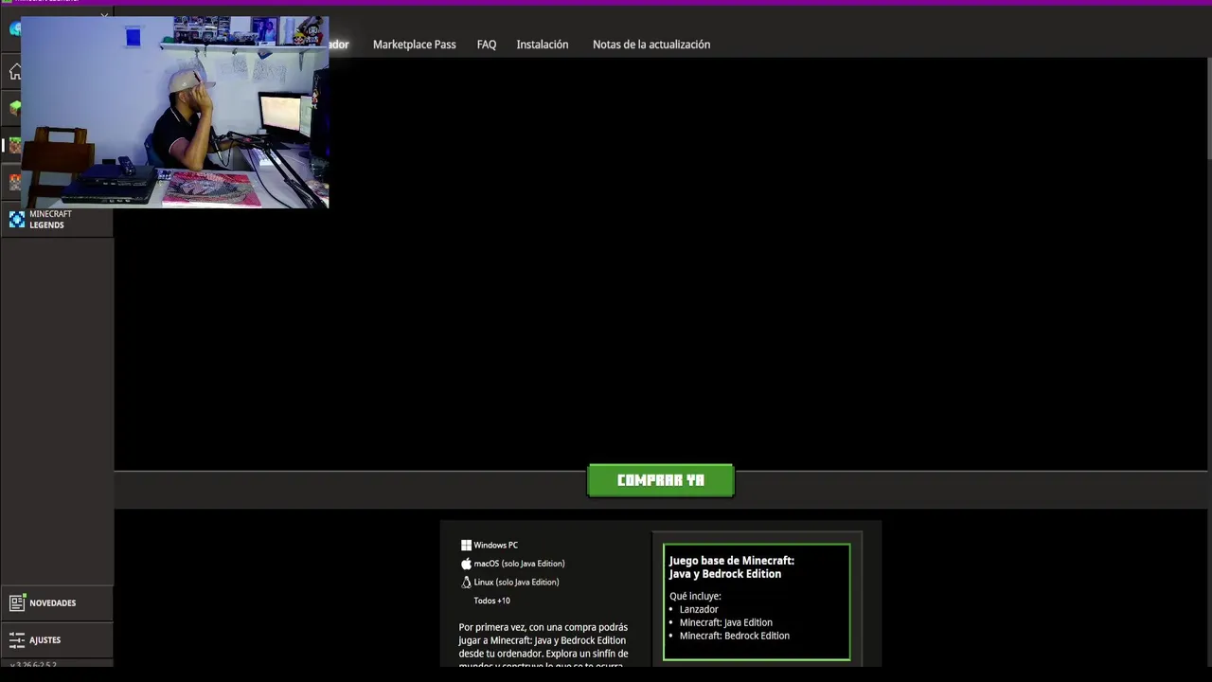The width and height of the screenshot is (1212, 682).
Task: Switch to the FAQ tab
Action: click(487, 45)
